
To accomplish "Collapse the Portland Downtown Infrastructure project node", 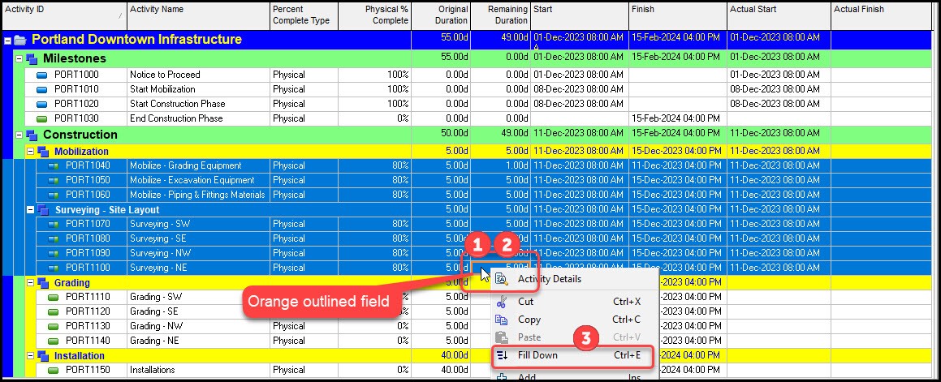I will pos(7,40).
